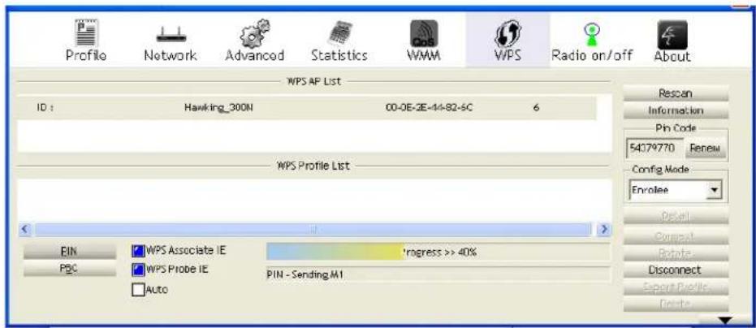Click the Rescan button
756x328 pixels.
tap(676, 93)
